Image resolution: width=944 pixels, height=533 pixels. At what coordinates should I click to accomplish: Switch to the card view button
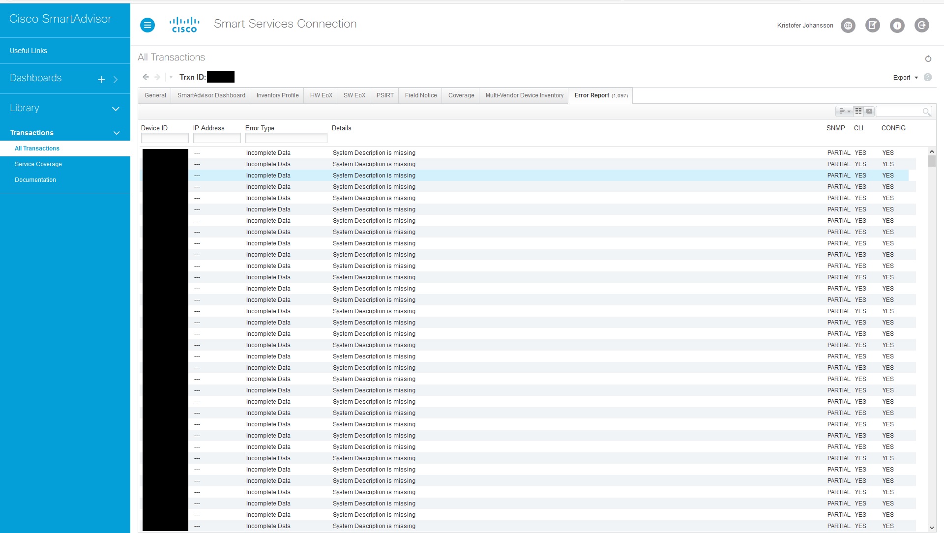pos(869,111)
